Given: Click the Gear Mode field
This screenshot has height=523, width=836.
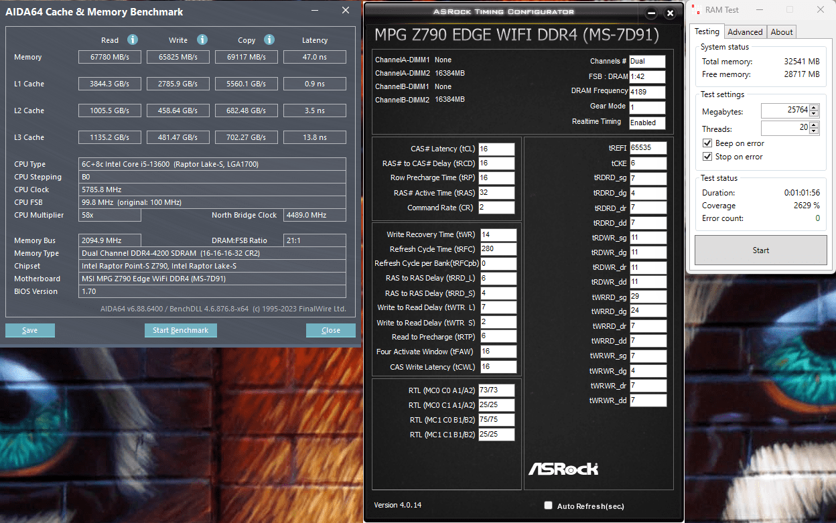Looking at the screenshot, I should tap(647, 108).
